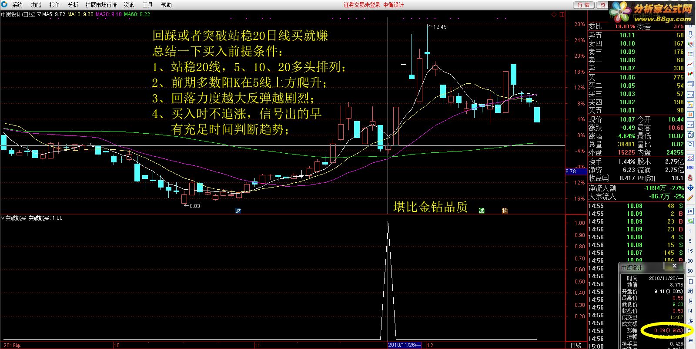The image size is (696, 349).
Task: Open the 报价 menu
Action: [x=54, y=5]
